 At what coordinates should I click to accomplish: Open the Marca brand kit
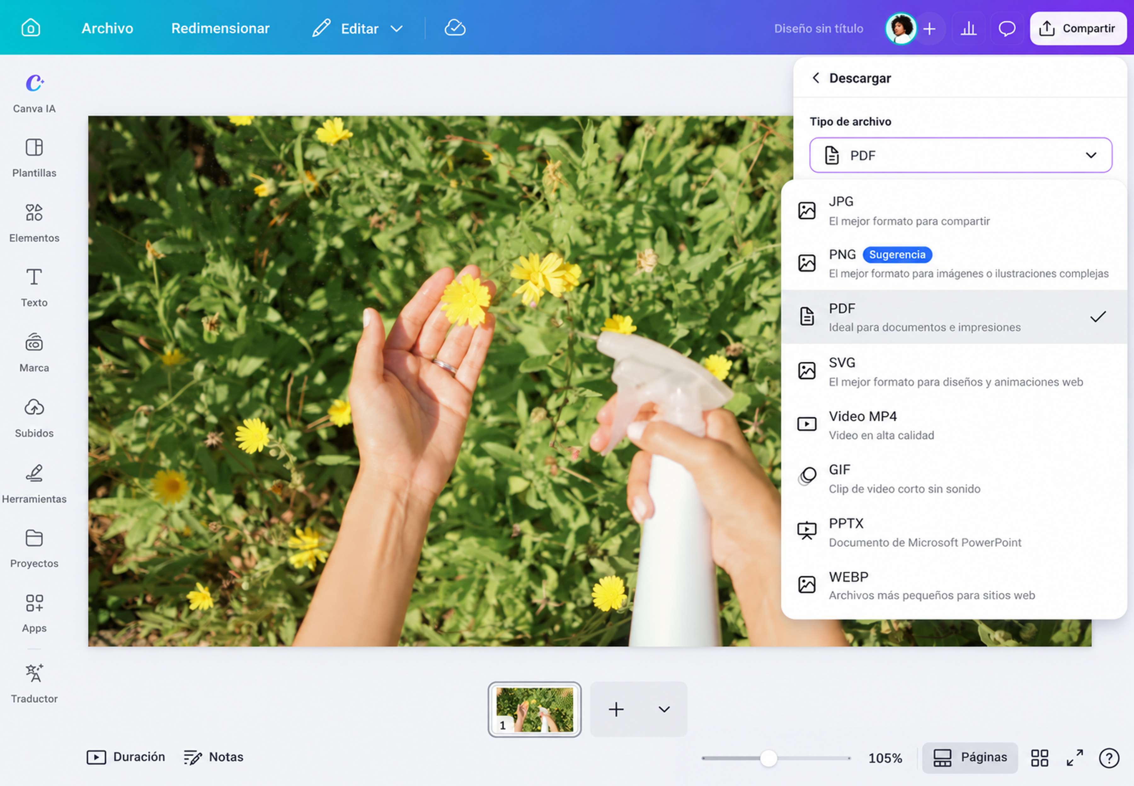pos(34,353)
